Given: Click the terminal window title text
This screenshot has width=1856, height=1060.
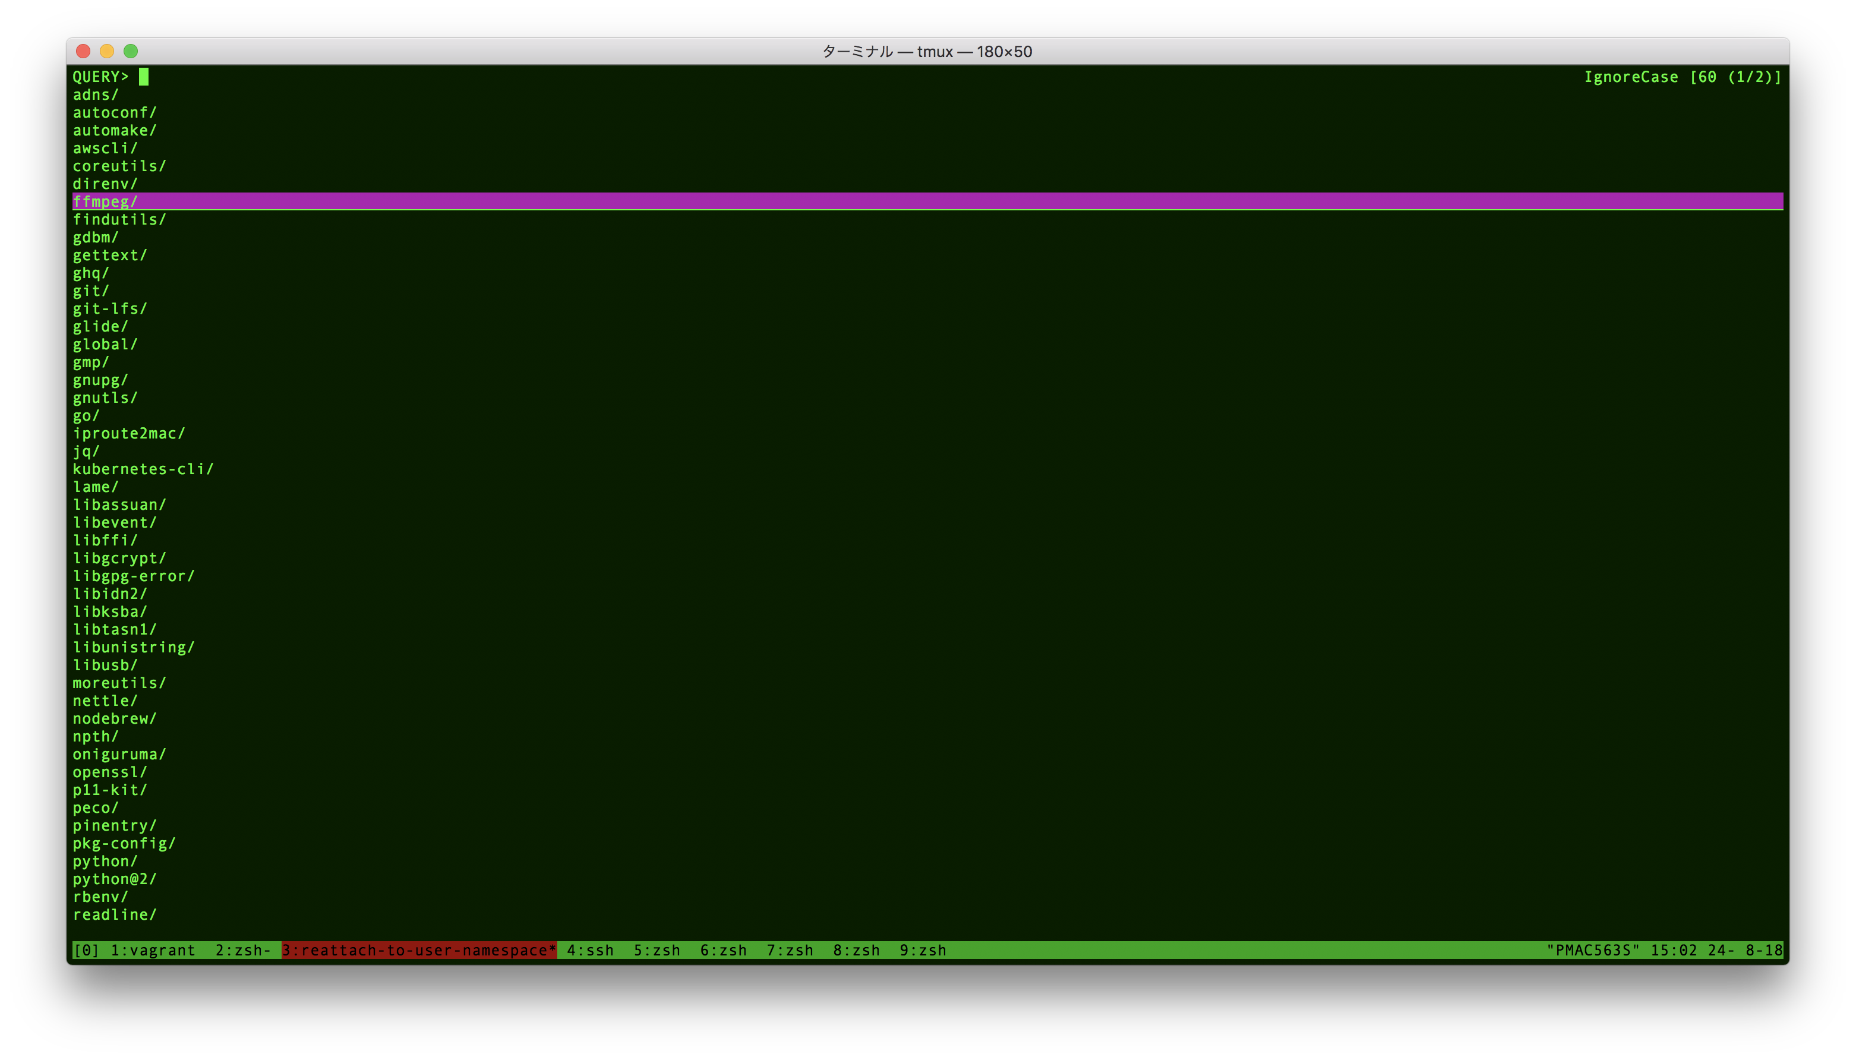Looking at the screenshot, I should pyautogui.click(x=927, y=52).
